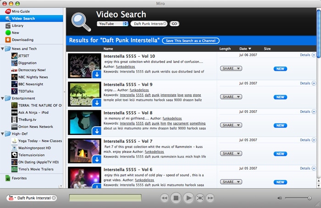
Task: Click the fast-forward next button
Action: point(210,198)
